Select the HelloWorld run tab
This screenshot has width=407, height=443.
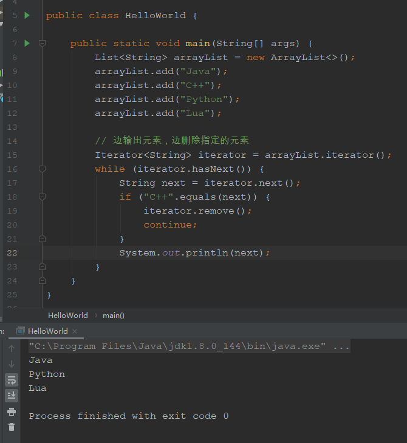[x=47, y=331]
